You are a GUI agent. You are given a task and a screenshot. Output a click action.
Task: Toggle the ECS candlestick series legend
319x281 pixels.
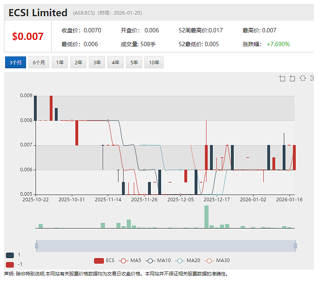[104, 260]
